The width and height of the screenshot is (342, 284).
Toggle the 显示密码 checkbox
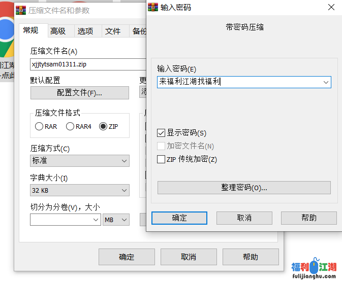tap(162, 133)
